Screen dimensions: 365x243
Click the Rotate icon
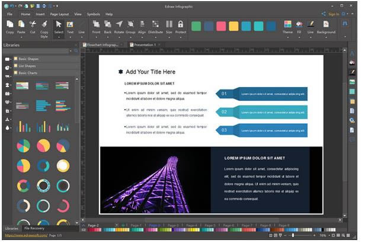[x=119, y=27]
